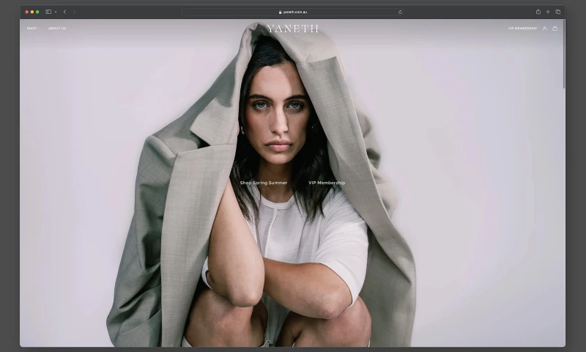This screenshot has height=352, width=586.
Task: Click the yaneth.com.au address bar
Action: tap(292, 12)
